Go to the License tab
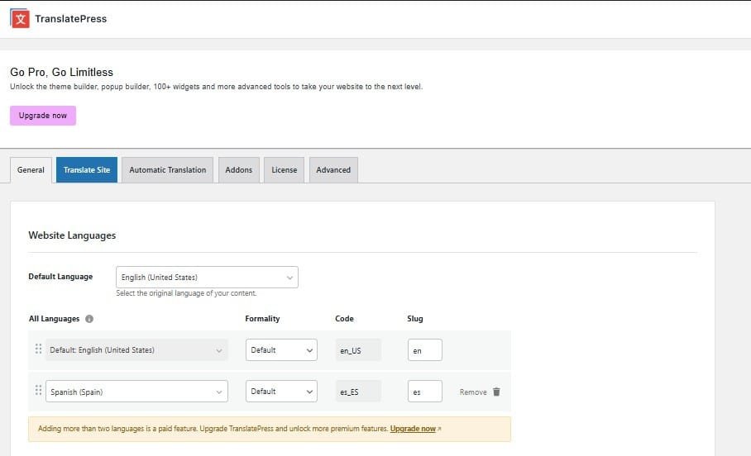Viewport: 751px width, 456px height. [284, 170]
